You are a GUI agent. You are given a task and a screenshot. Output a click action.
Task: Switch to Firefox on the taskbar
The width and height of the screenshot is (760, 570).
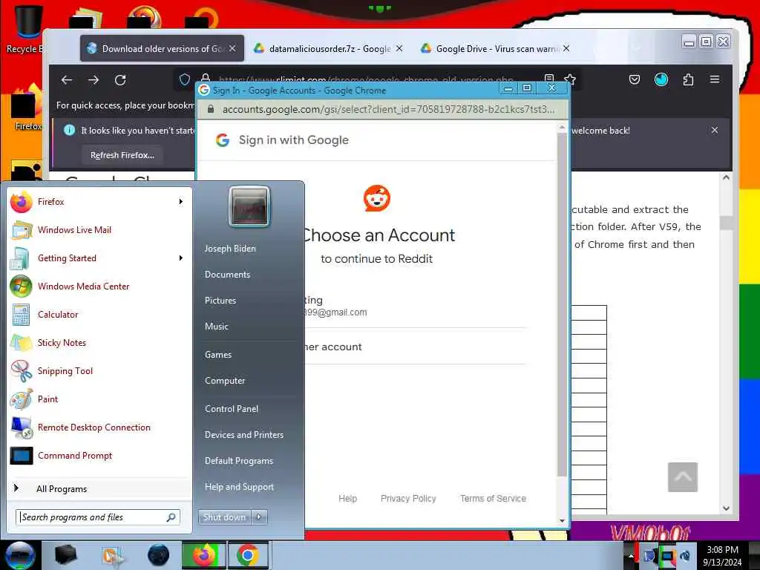point(203,555)
